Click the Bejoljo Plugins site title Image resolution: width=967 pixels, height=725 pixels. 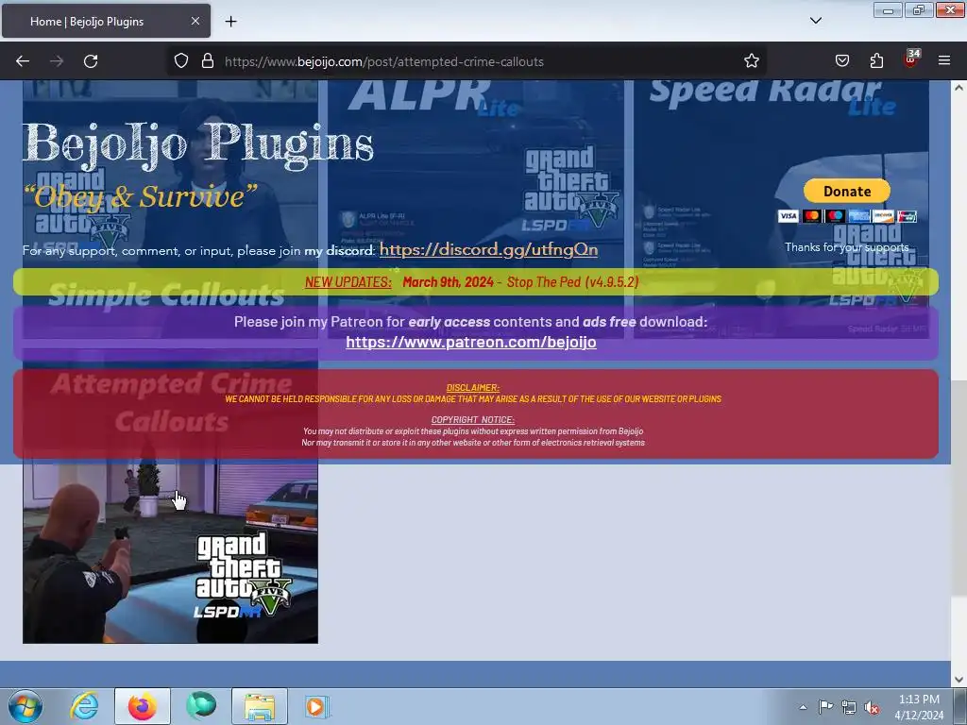[198, 144]
